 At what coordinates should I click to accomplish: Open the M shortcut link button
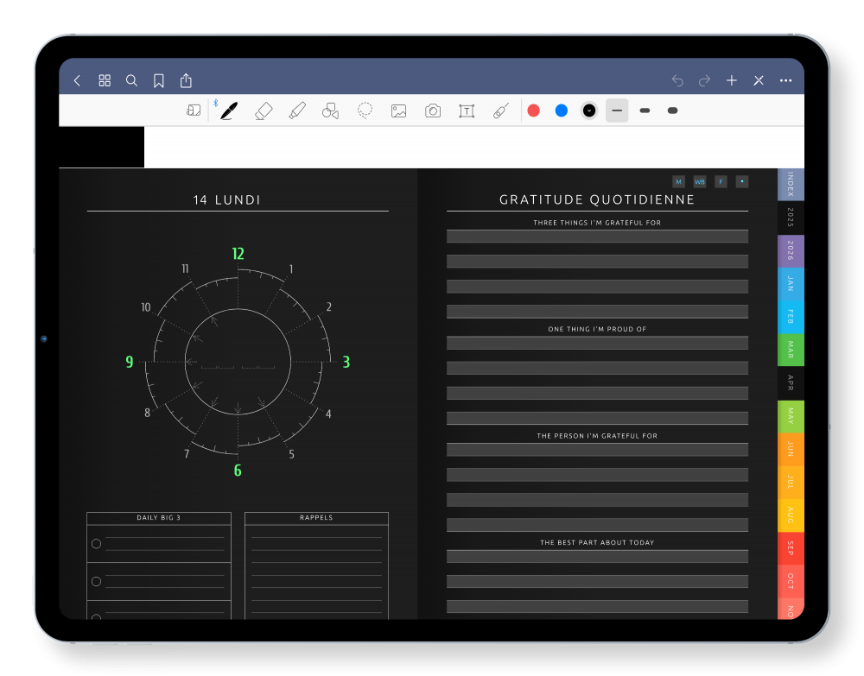679,181
